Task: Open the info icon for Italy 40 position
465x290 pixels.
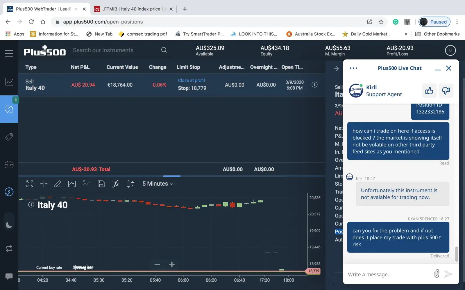Action: [314, 85]
